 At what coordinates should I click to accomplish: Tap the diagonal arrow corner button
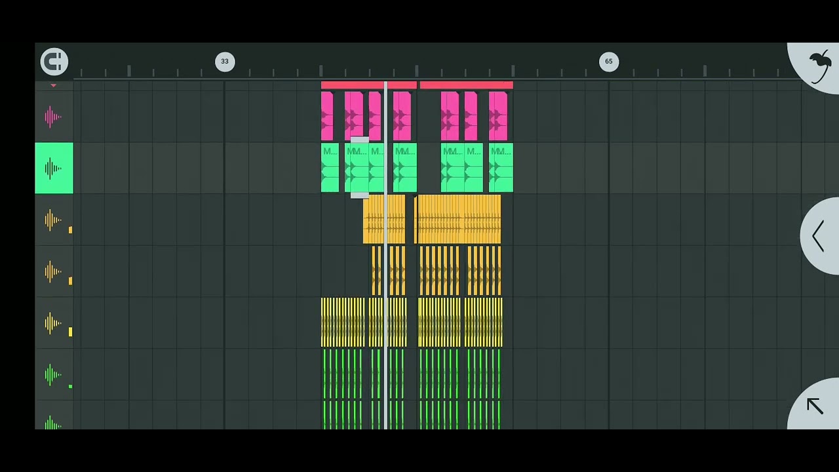tap(815, 406)
